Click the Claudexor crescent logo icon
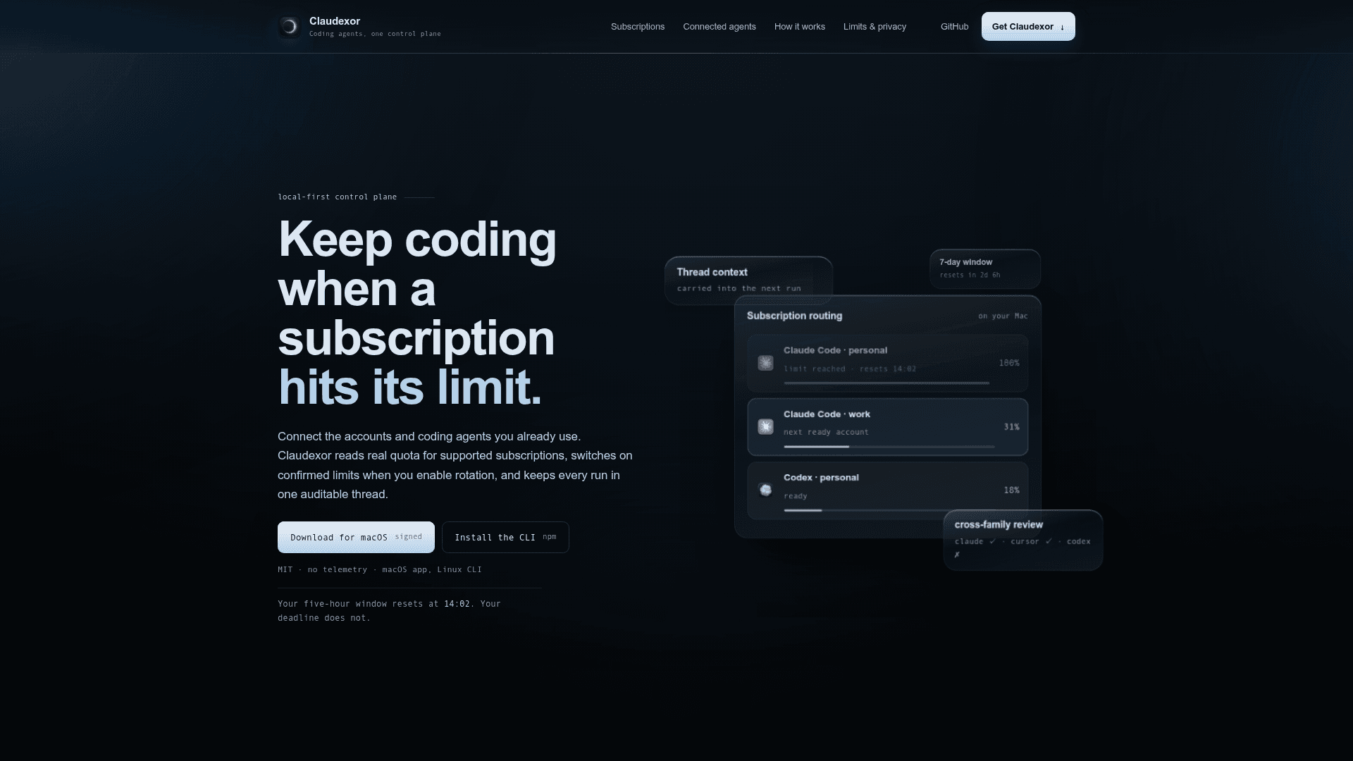Image resolution: width=1353 pixels, height=761 pixels. [289, 27]
